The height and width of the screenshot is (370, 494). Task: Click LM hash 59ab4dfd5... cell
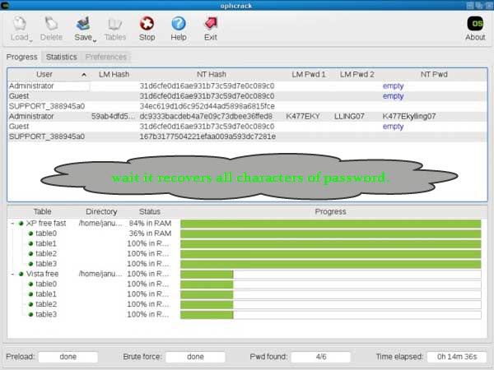click(113, 117)
